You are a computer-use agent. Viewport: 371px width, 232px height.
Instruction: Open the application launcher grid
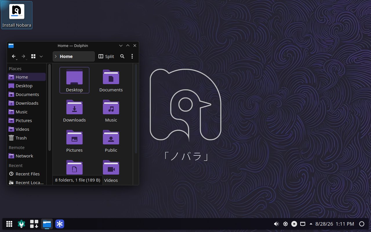9,224
